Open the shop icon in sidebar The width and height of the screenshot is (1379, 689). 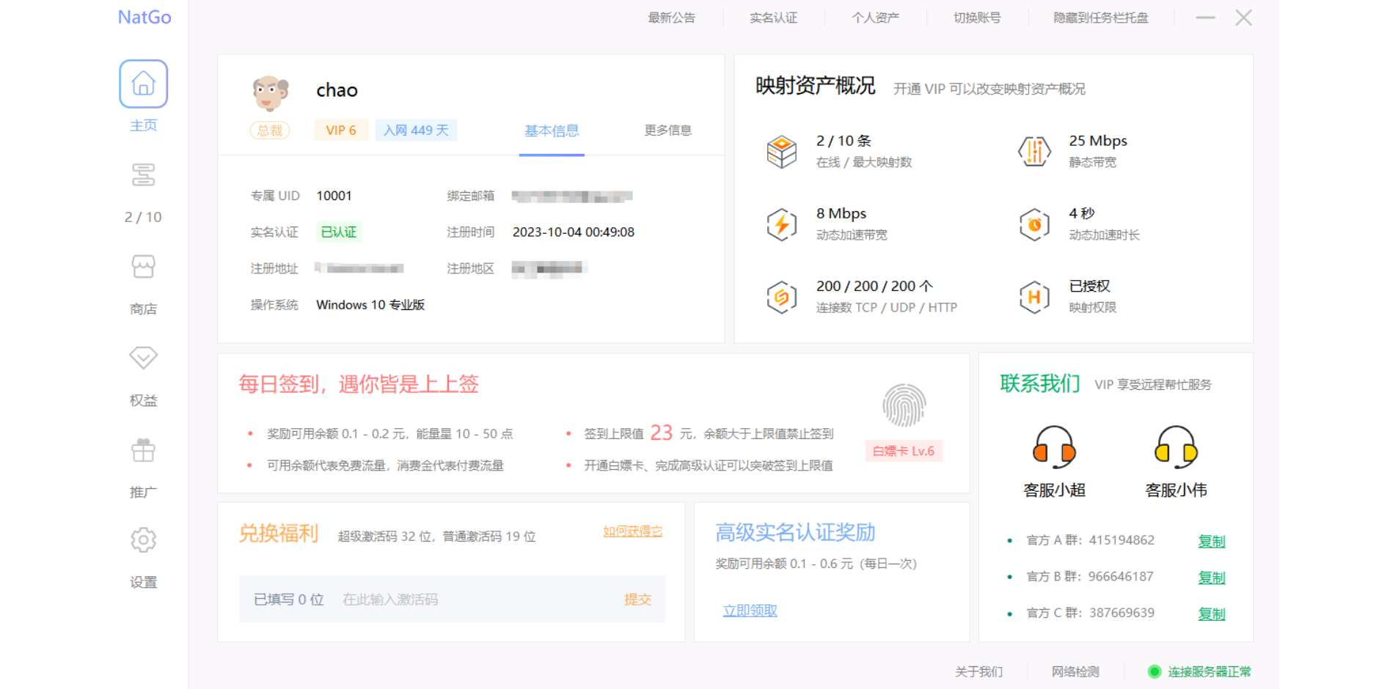click(x=143, y=267)
